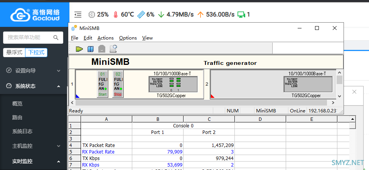Image resolution: width=369 pixels, height=170 pixels.
Task: Open the Options menu in MiniSMB
Action: (x=128, y=38)
